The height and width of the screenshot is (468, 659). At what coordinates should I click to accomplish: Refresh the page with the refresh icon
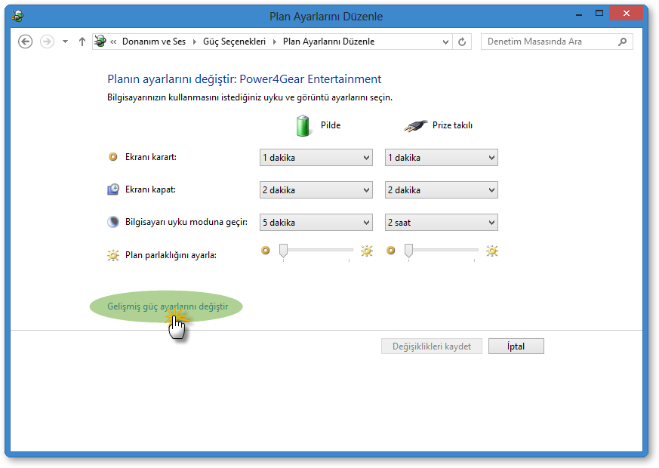462,42
